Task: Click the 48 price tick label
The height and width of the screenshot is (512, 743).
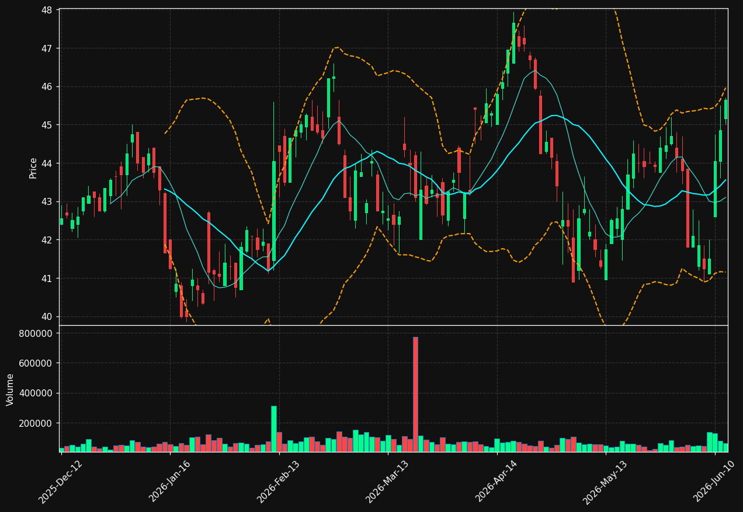Action: [x=47, y=10]
